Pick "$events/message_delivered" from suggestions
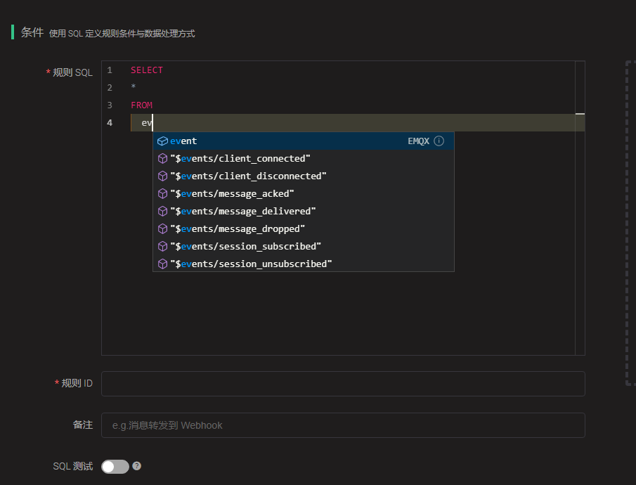The width and height of the screenshot is (636, 485). click(304, 211)
